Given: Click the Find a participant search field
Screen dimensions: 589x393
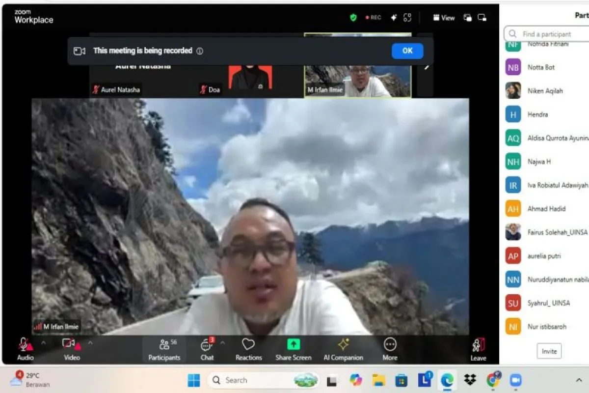Looking at the screenshot, I should point(546,34).
